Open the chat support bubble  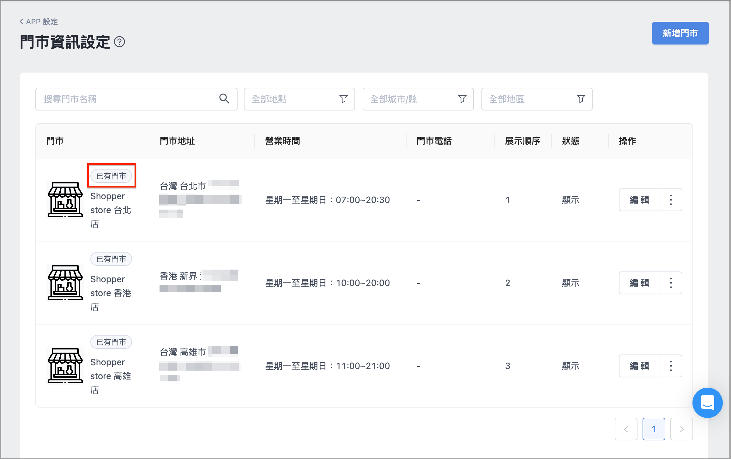click(x=707, y=403)
